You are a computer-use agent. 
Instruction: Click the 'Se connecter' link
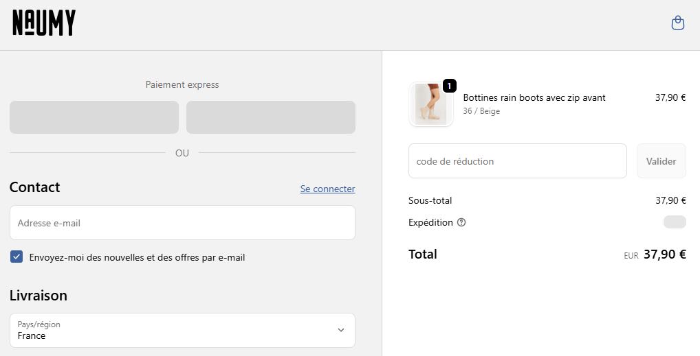click(327, 189)
